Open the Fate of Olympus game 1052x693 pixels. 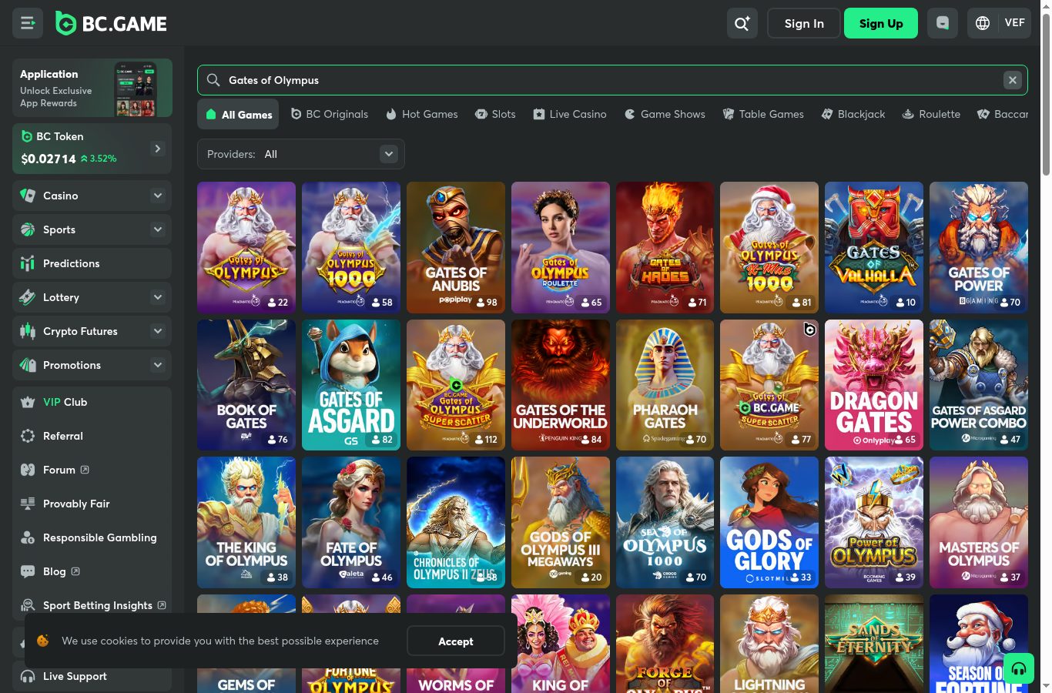pyautogui.click(x=351, y=522)
